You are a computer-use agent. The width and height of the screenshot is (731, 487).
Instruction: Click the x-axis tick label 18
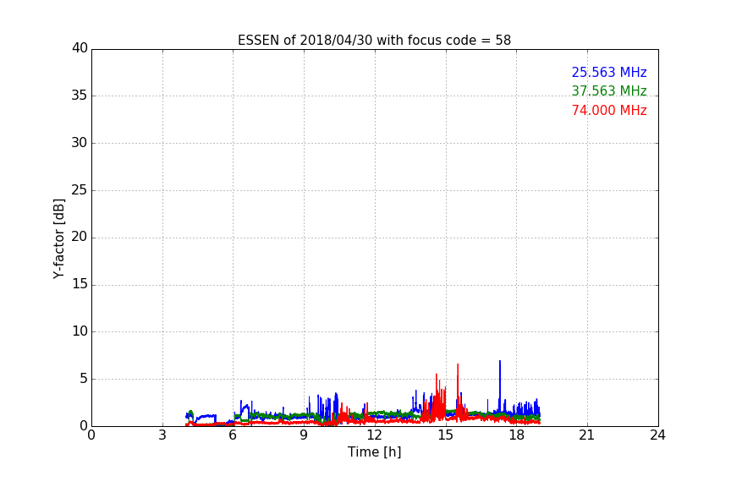[516, 435]
